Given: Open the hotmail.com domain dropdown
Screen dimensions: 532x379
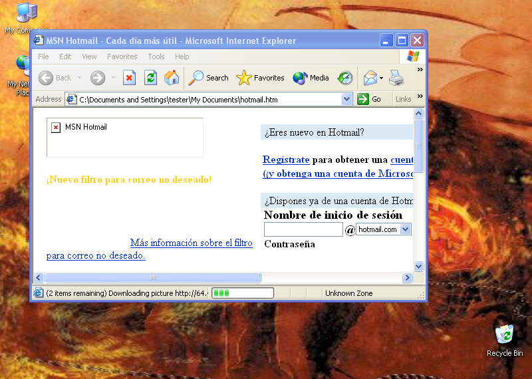Looking at the screenshot, I should (x=406, y=229).
